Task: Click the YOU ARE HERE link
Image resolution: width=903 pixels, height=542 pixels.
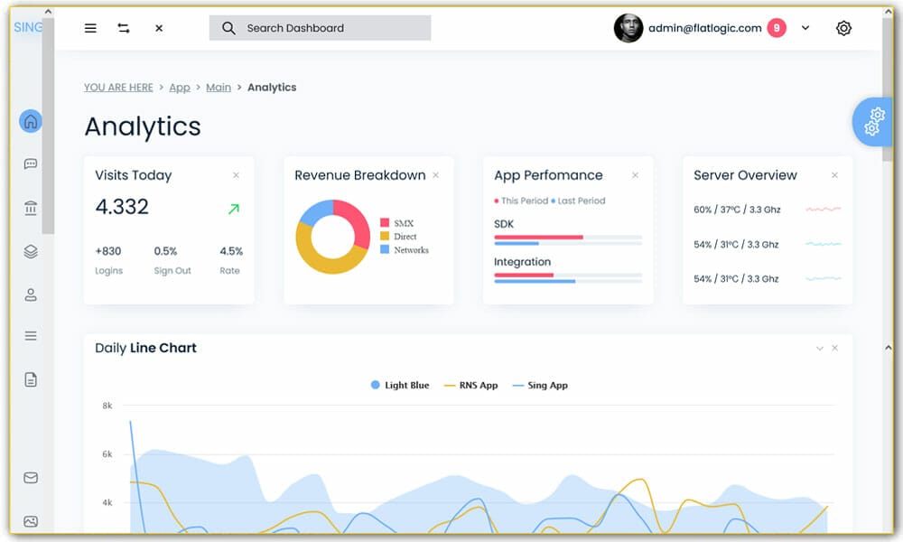Action: (x=118, y=87)
